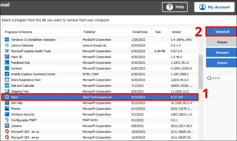
Task: Select the Microsoft 365 - es-es name
Action: (x=25, y=137)
